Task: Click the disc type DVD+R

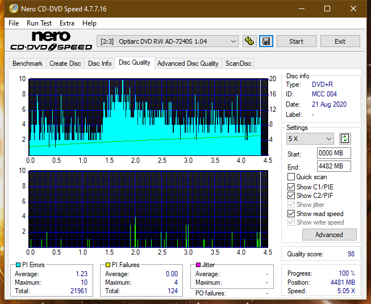Action: tap(322, 85)
